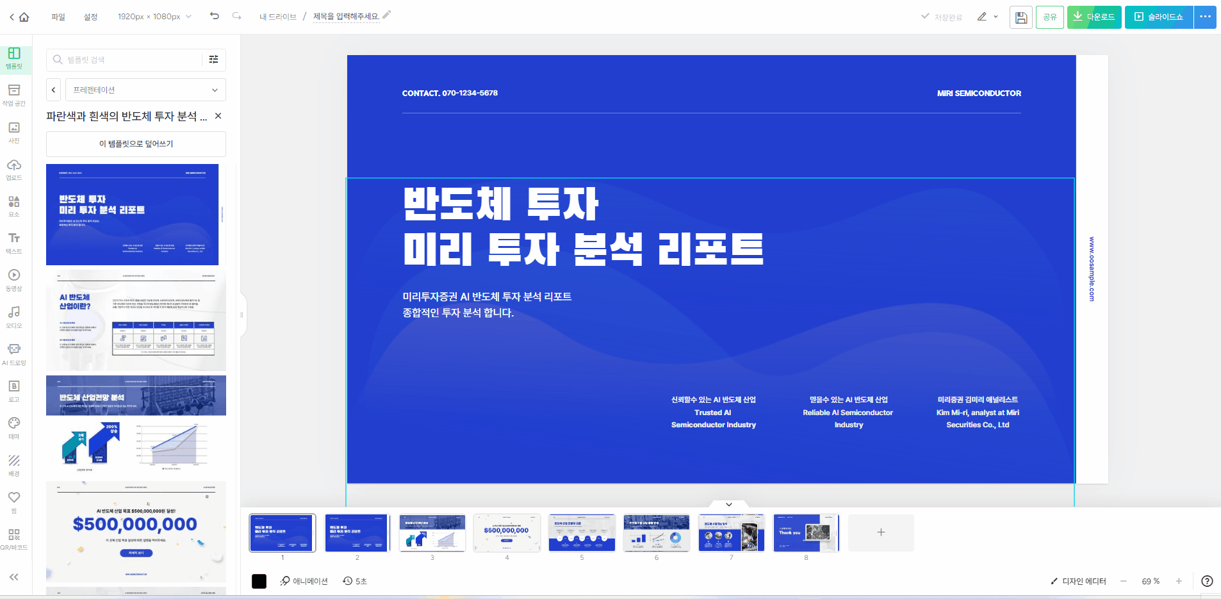Viewport: 1221px width, 599px height.
Task: Open the 업로드 (Upload) panel
Action: point(14,169)
